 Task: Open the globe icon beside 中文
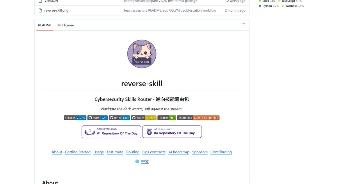pos(137,161)
